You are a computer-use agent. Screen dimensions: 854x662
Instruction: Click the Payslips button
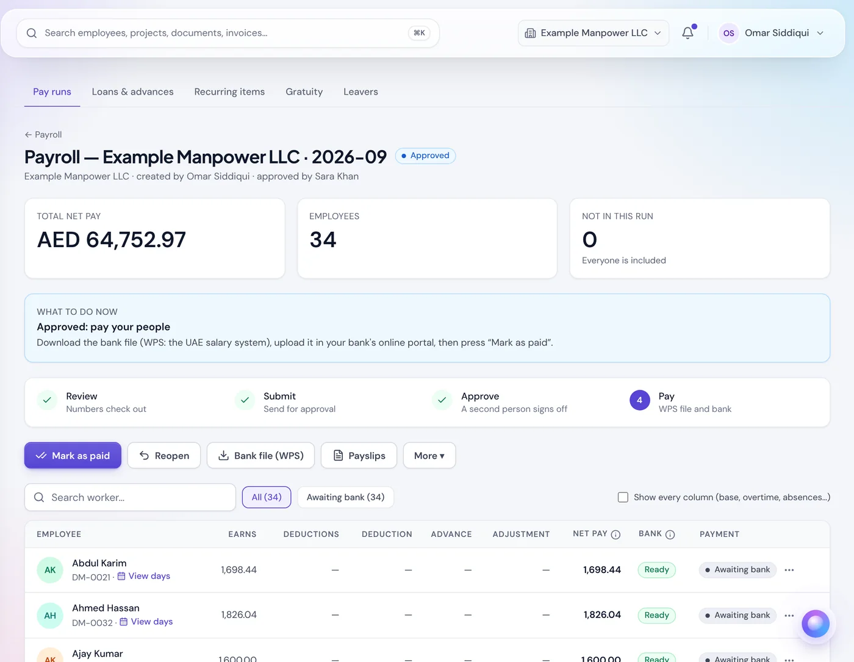point(359,456)
